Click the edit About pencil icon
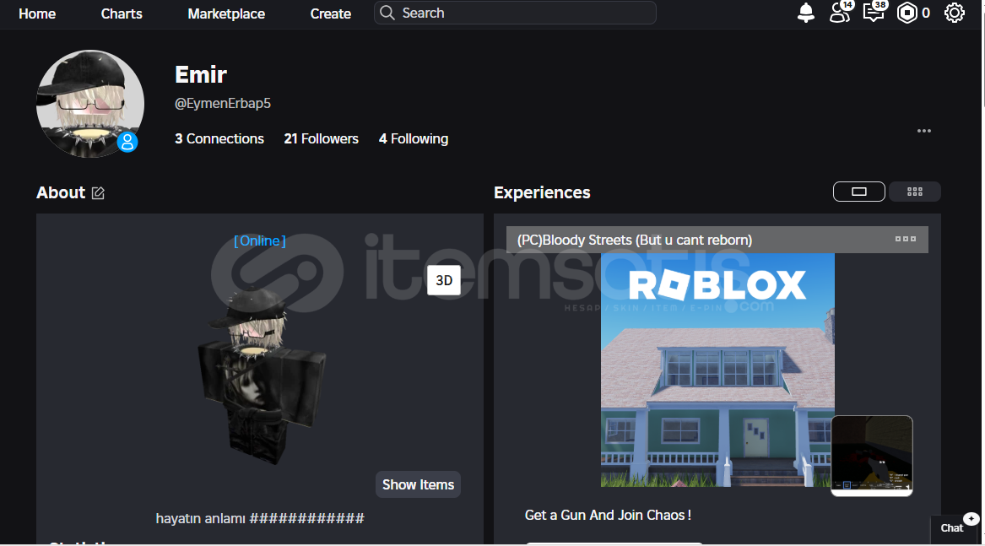The width and height of the screenshot is (985, 546). (x=98, y=193)
